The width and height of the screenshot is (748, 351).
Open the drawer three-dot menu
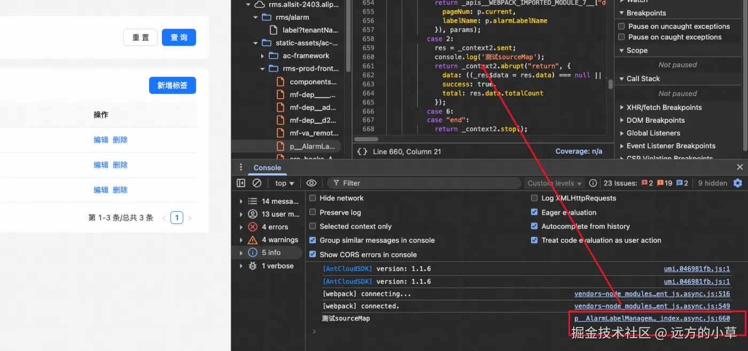(x=241, y=167)
